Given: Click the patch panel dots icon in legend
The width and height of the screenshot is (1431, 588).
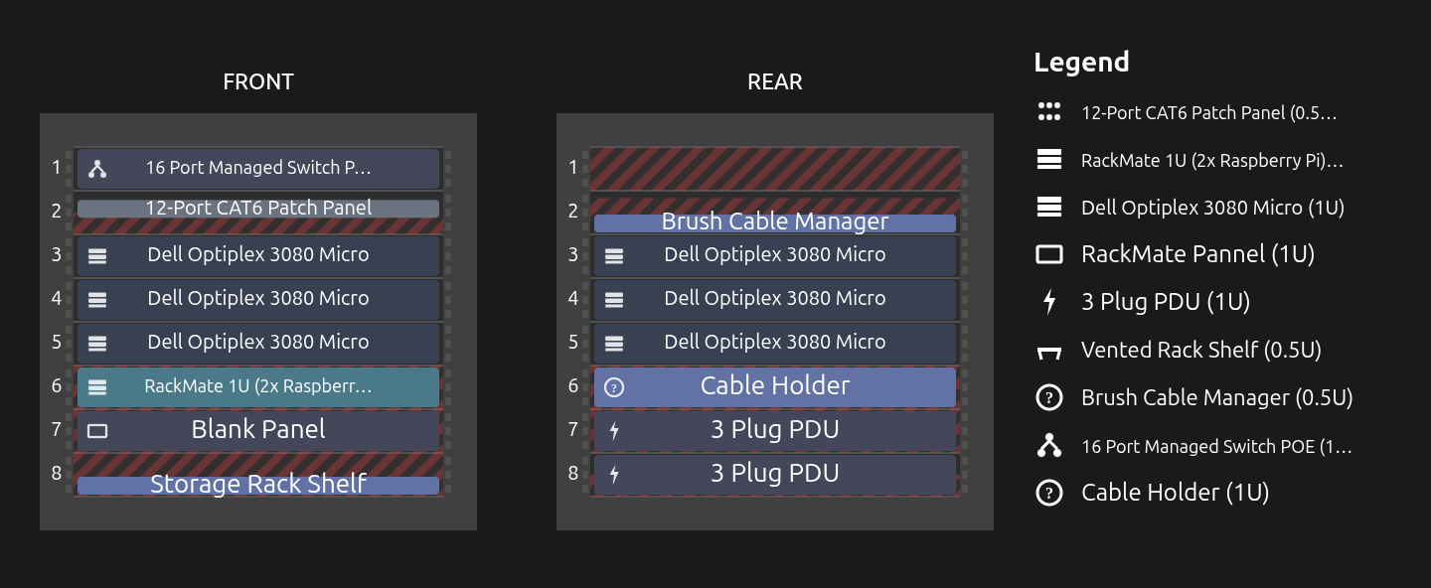Looking at the screenshot, I should click(1049, 112).
